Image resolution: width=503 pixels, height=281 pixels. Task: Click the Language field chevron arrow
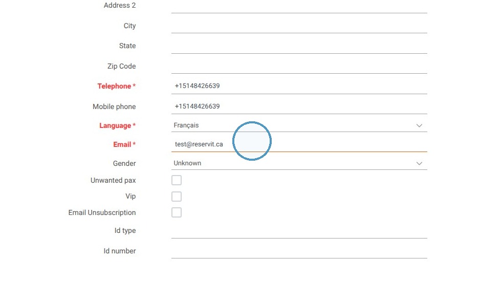pyautogui.click(x=419, y=125)
